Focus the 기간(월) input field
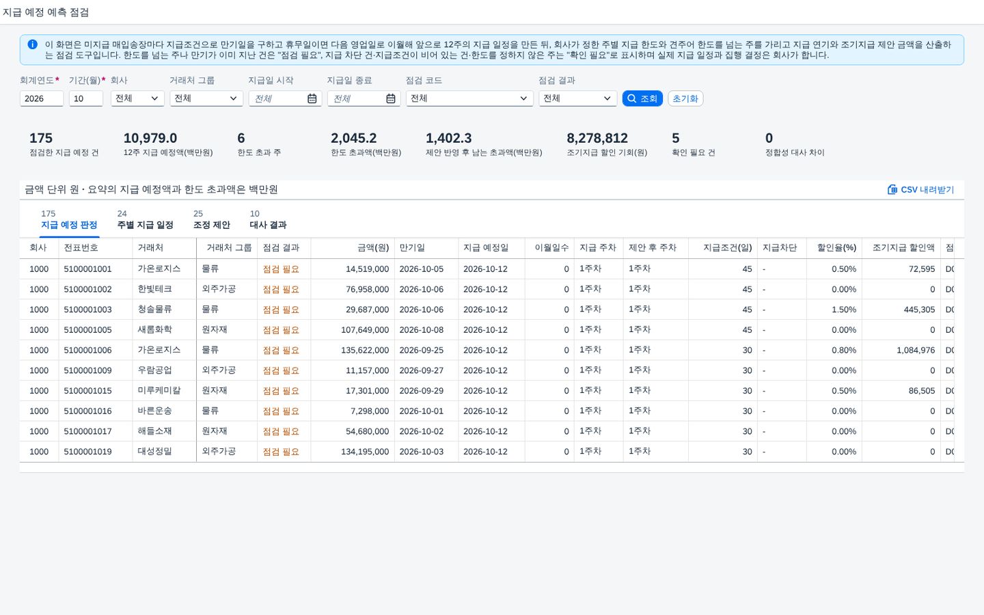 pyautogui.click(x=86, y=98)
